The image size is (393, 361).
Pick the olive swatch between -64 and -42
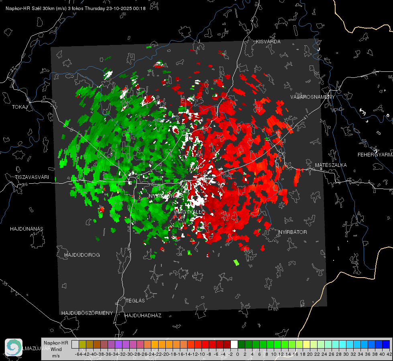(x=82, y=344)
